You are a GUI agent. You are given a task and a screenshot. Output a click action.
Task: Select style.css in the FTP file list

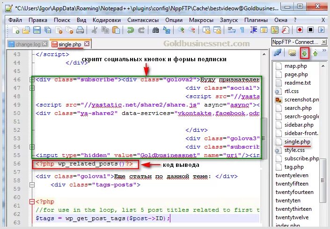pyautogui.click(x=294, y=150)
